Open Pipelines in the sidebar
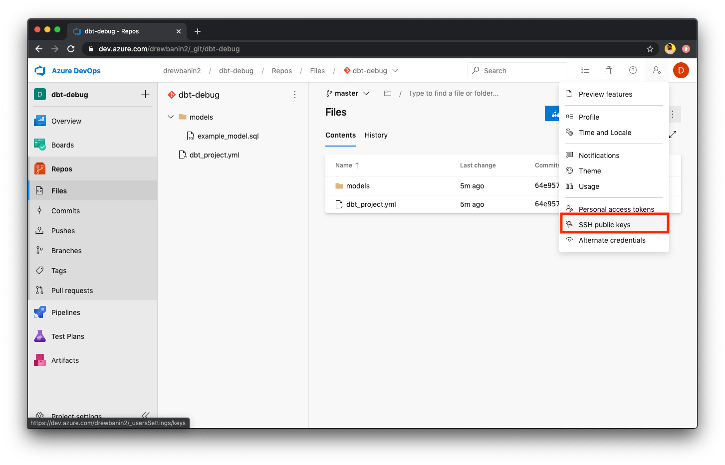The height and width of the screenshot is (465, 725). tap(66, 312)
